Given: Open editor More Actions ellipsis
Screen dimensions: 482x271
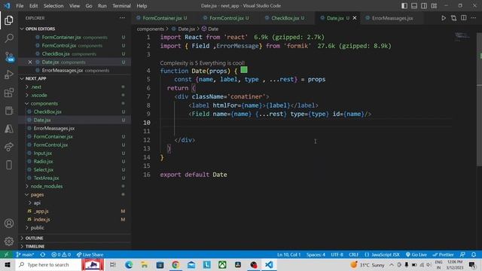Looking at the screenshot, I should pos(474,18).
